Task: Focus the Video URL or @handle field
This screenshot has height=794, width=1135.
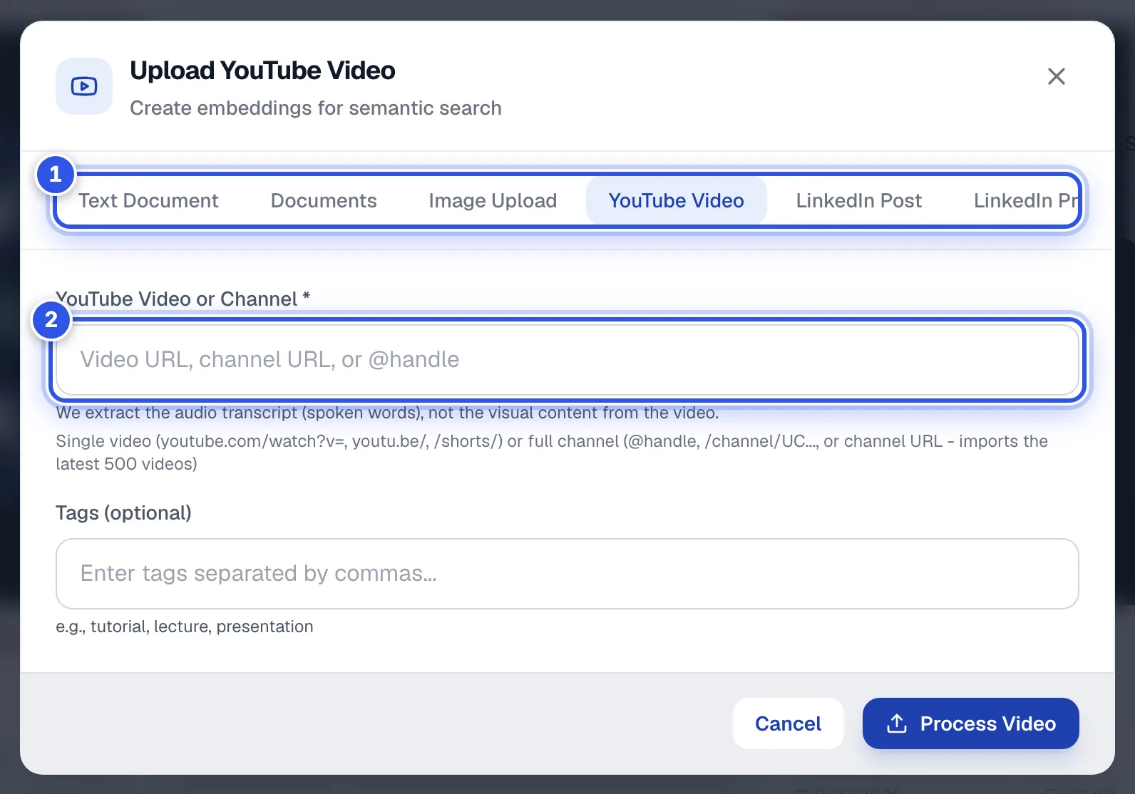Action: [567, 360]
